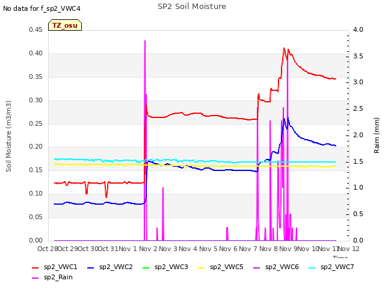Click the Soil Moisture (m3/m3) axis label
The width and height of the screenshot is (385, 289).
click(8, 136)
